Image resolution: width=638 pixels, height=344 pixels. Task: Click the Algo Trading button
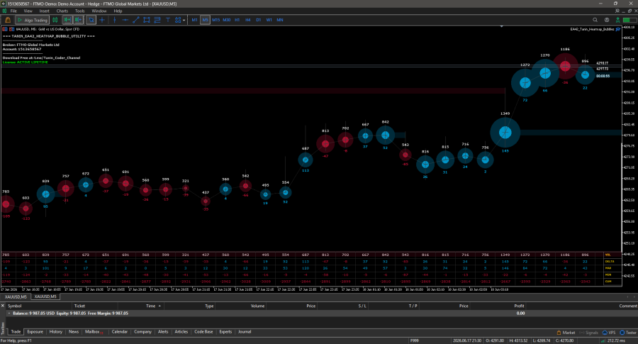pyautogui.click(x=32, y=20)
